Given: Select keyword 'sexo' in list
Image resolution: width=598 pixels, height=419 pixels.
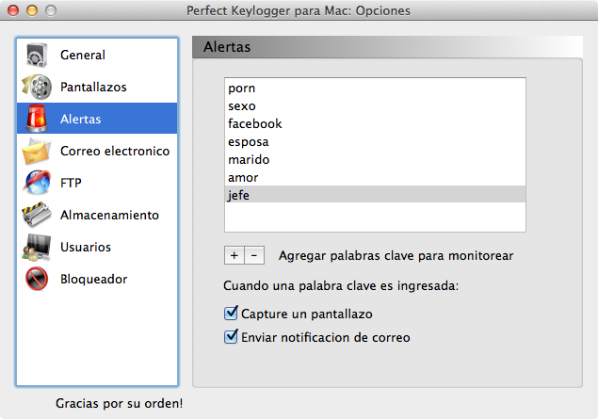Looking at the screenshot, I should (x=375, y=106).
